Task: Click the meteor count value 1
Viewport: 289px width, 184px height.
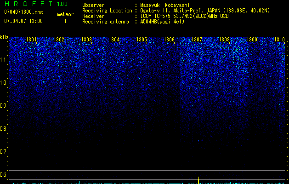Action: 65,21
